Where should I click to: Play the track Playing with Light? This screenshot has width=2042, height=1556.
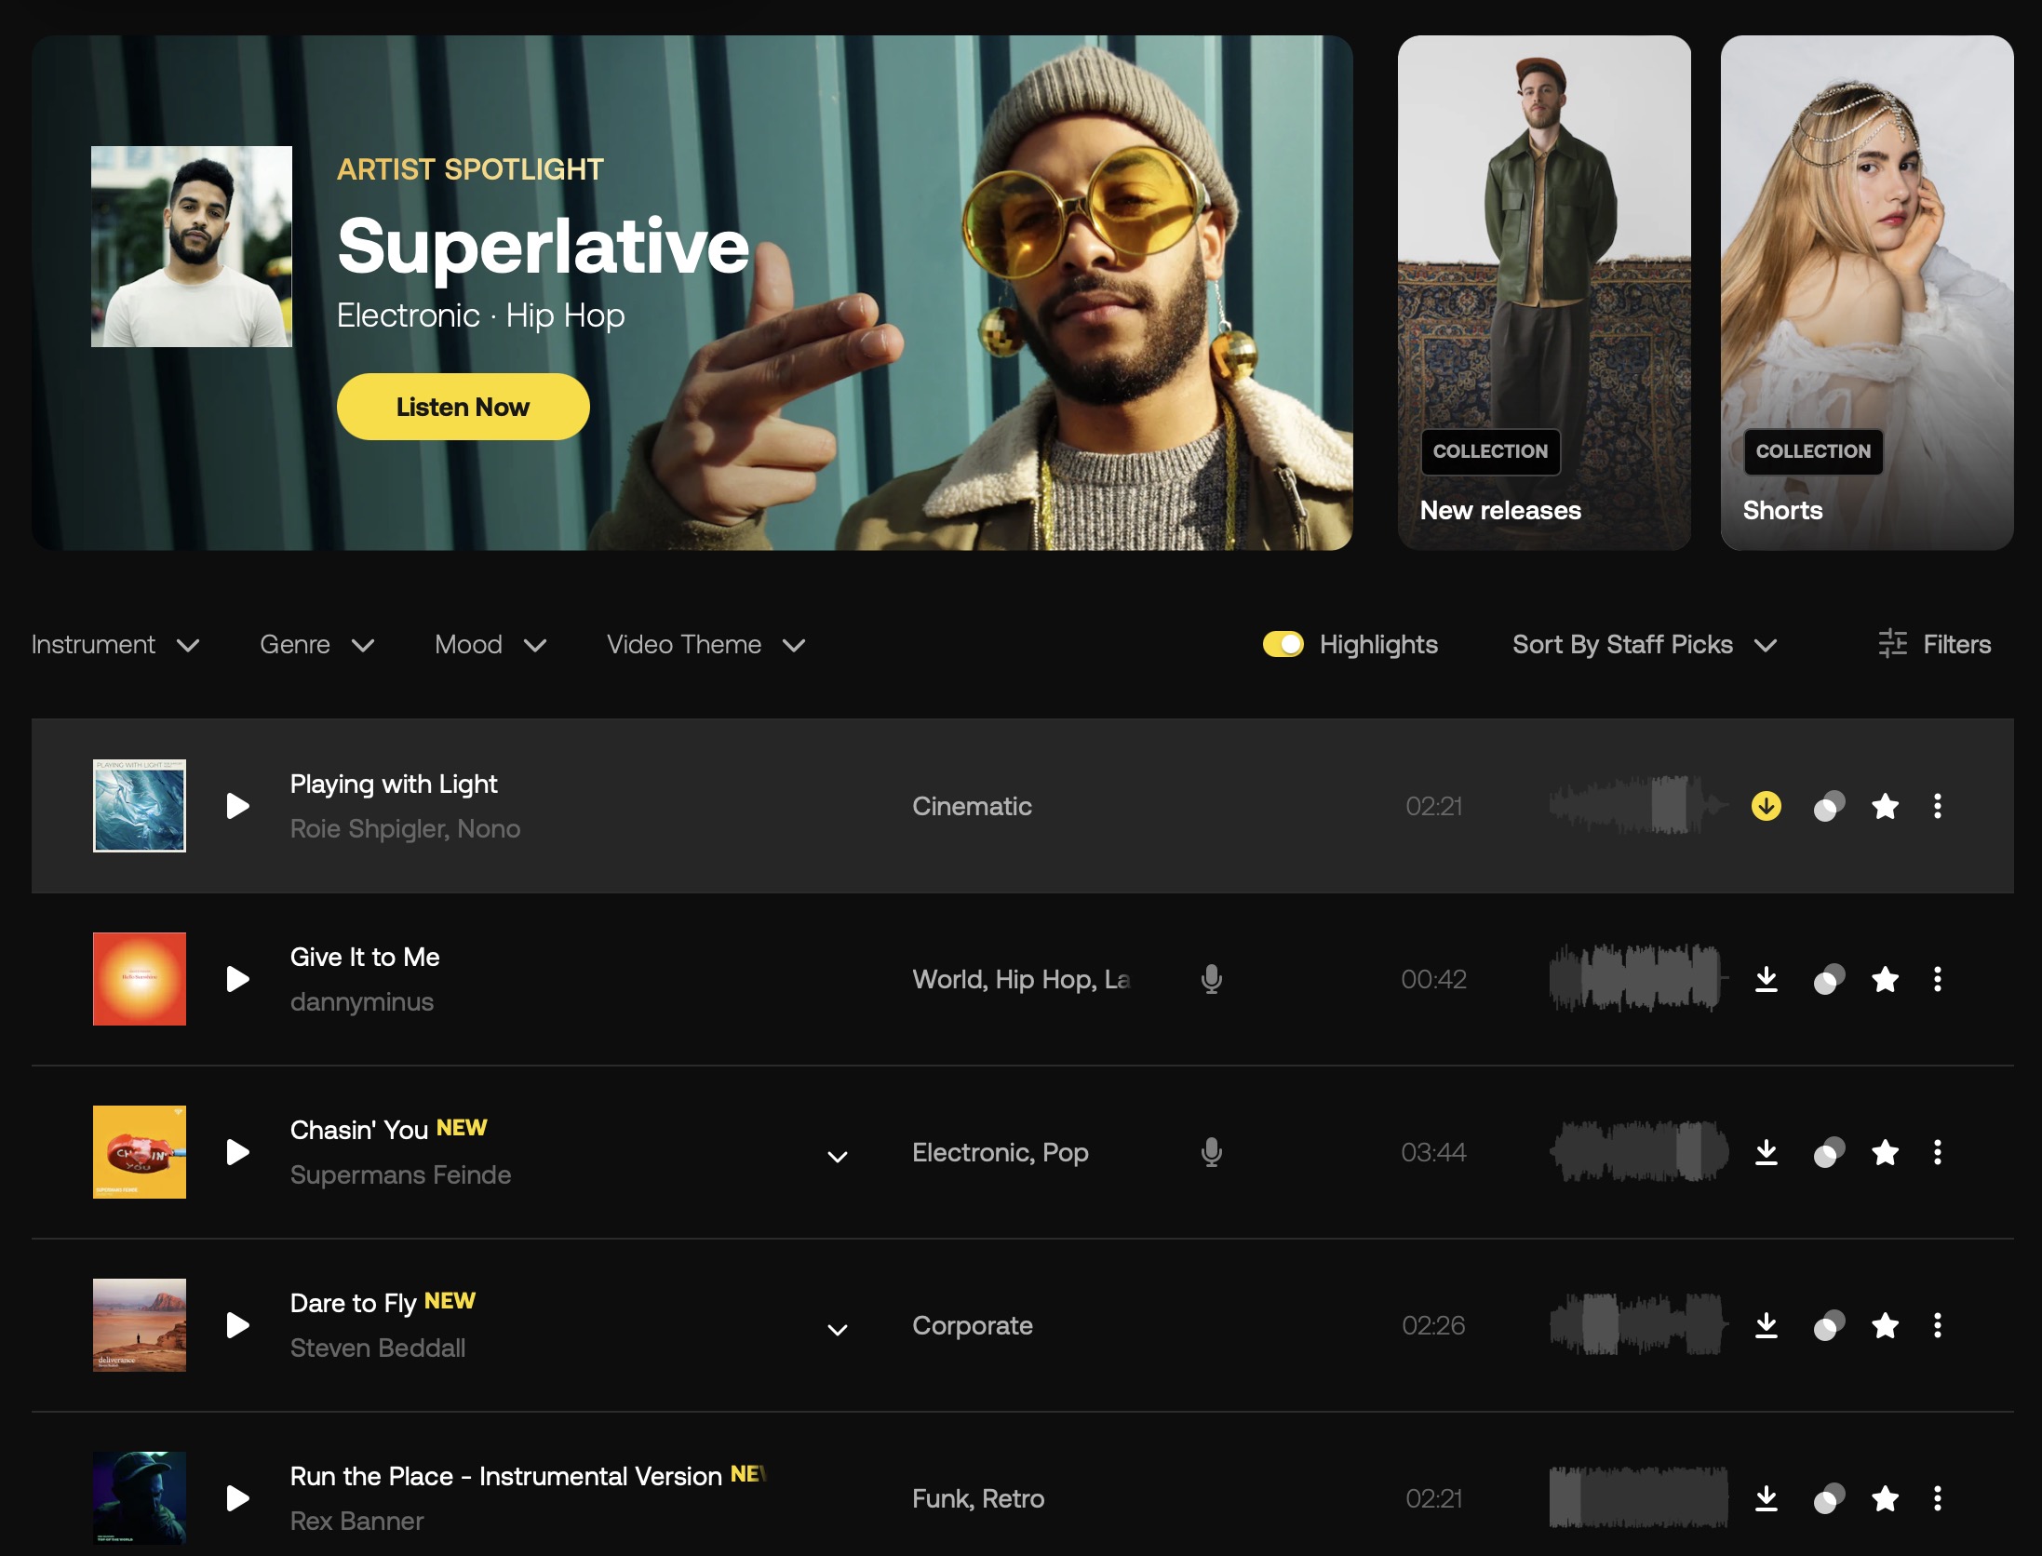click(x=238, y=806)
